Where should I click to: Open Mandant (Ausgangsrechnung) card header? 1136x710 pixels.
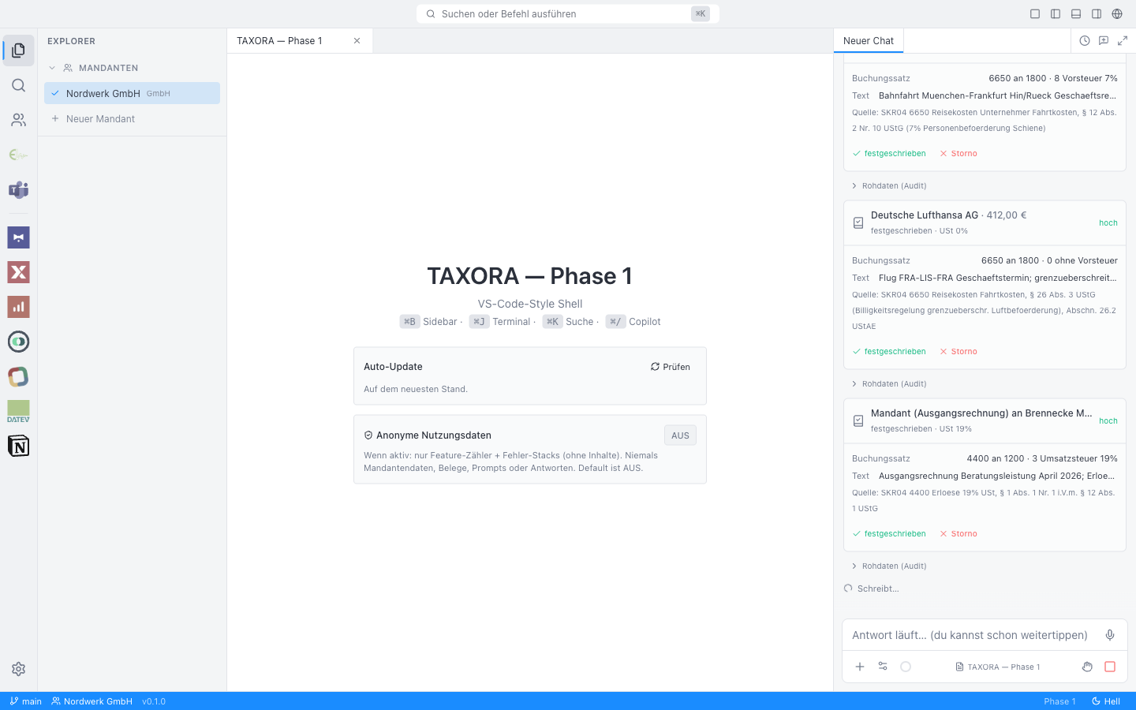985,420
